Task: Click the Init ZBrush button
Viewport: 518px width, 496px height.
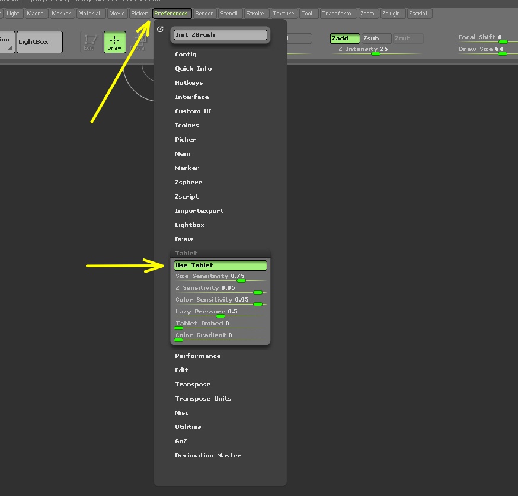Action: click(220, 35)
